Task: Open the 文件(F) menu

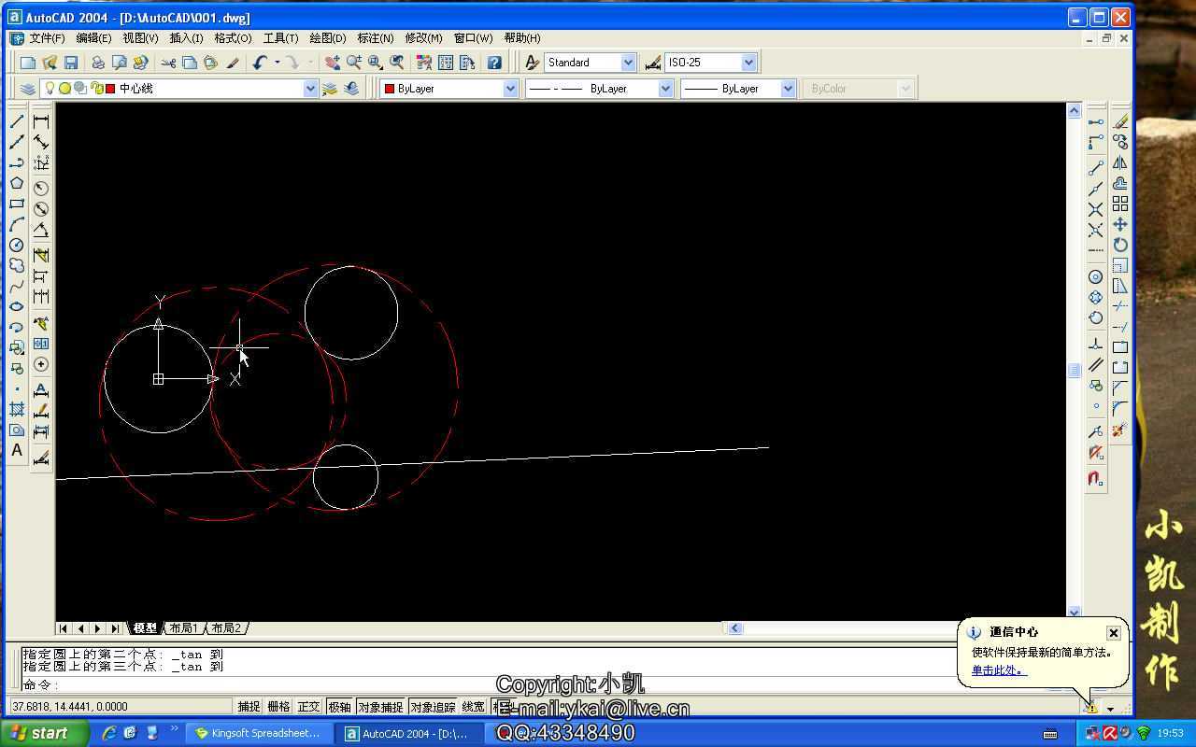Action: (x=47, y=38)
